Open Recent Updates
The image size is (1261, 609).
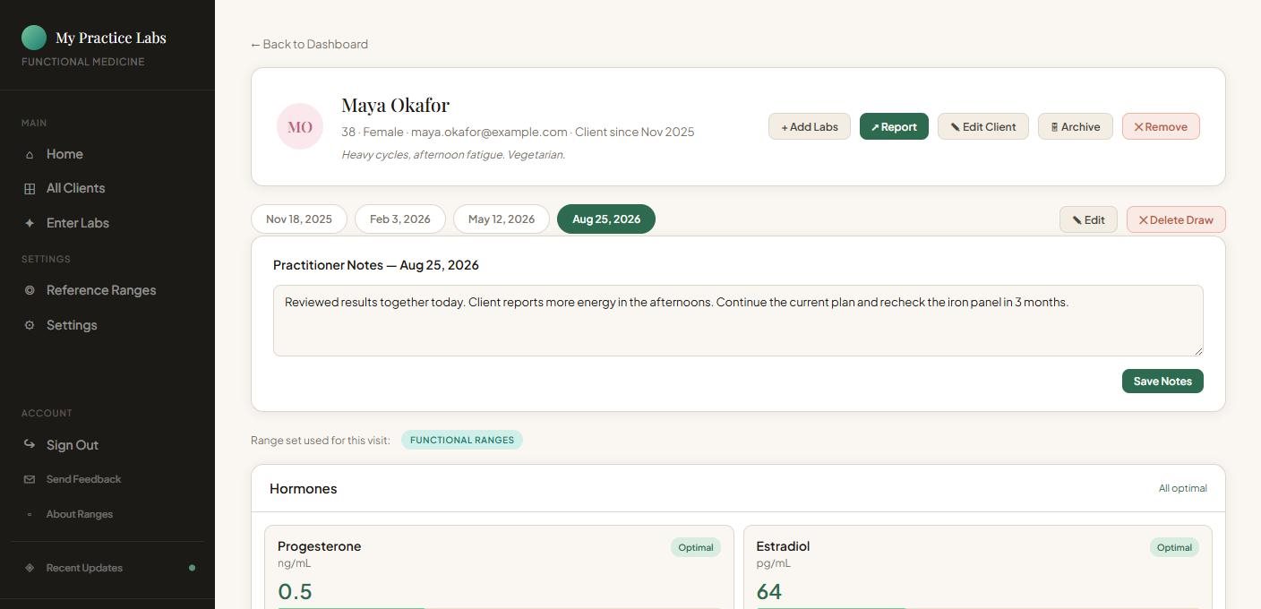107,568
